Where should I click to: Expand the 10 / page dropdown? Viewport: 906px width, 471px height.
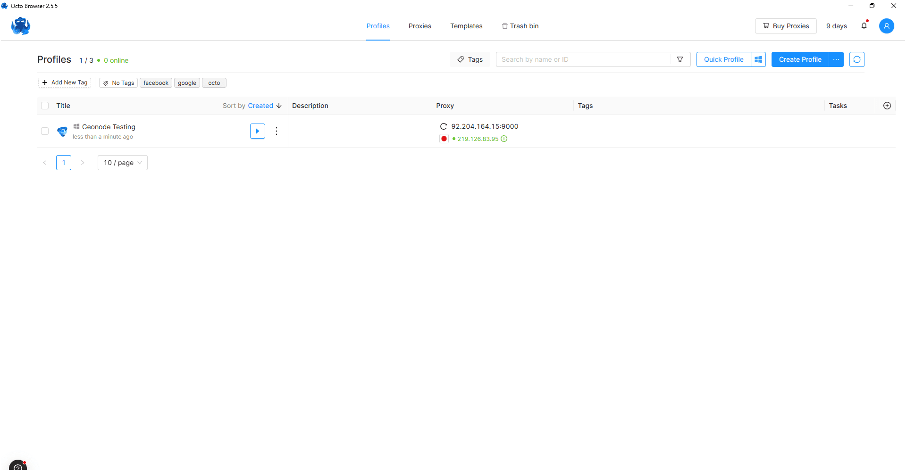[123, 163]
